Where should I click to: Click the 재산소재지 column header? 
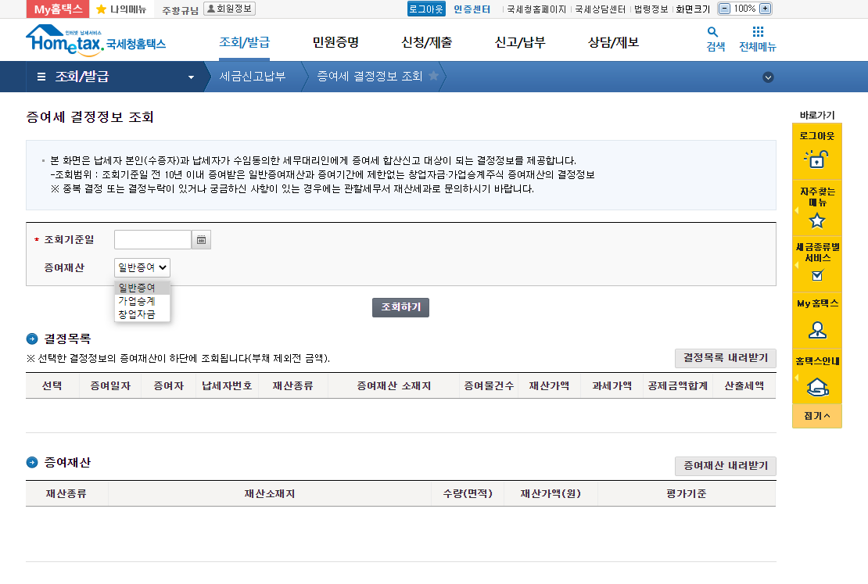click(x=270, y=494)
